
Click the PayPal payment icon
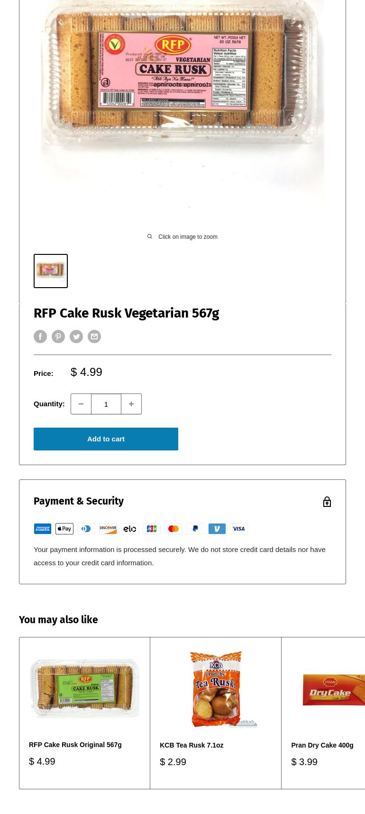[x=195, y=529]
